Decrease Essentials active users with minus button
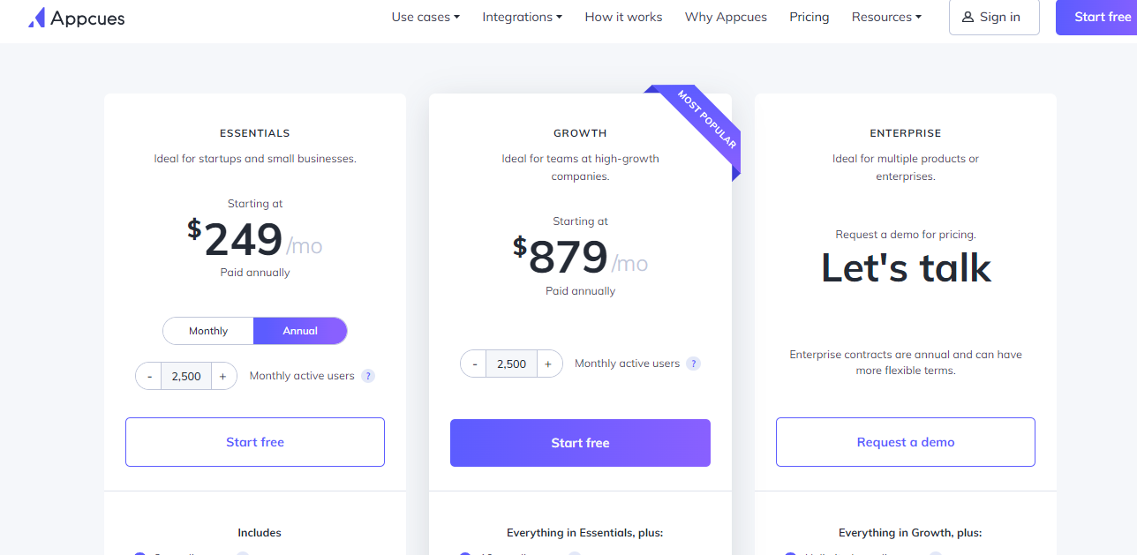The image size is (1137, 555). (x=149, y=375)
